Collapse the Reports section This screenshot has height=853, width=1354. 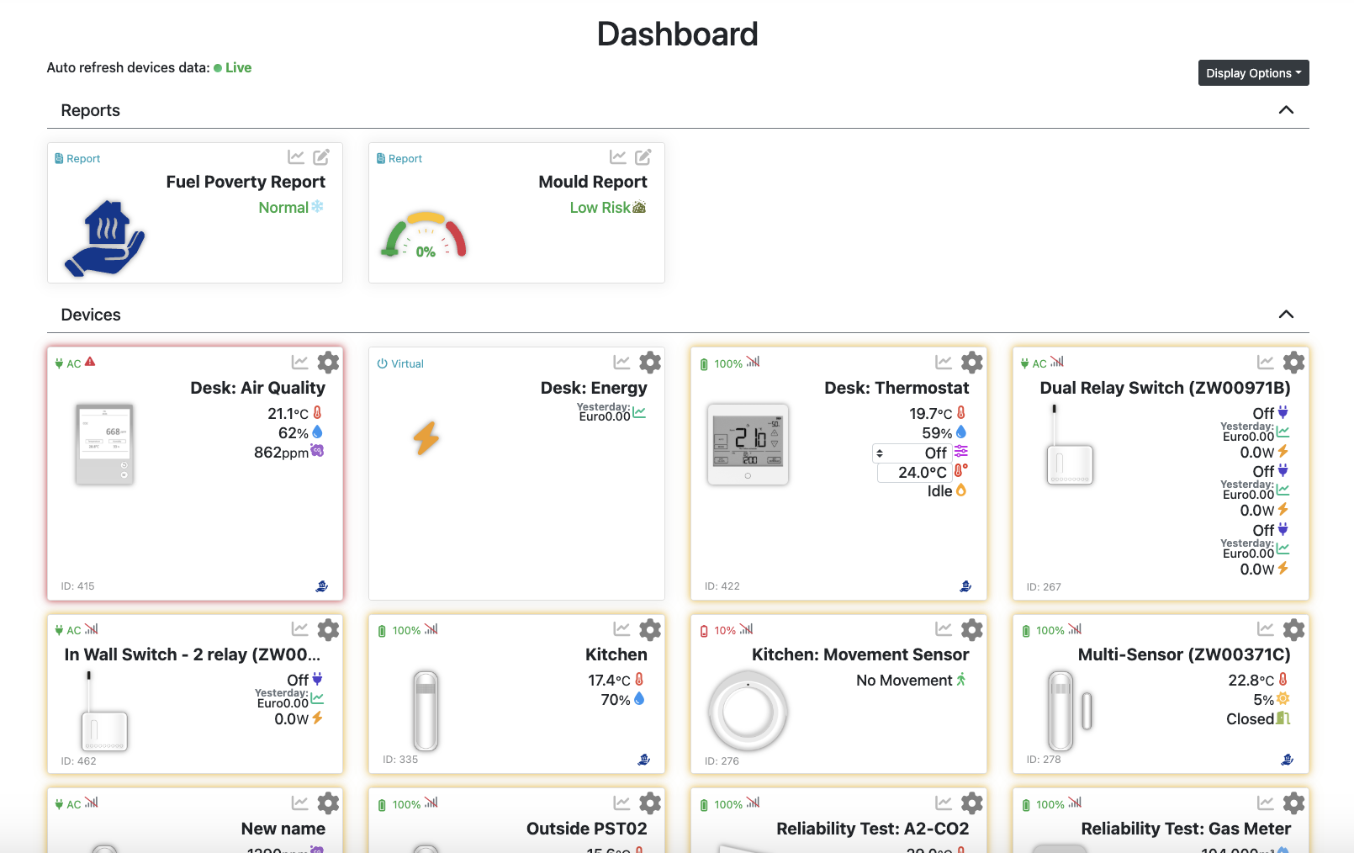1286,109
